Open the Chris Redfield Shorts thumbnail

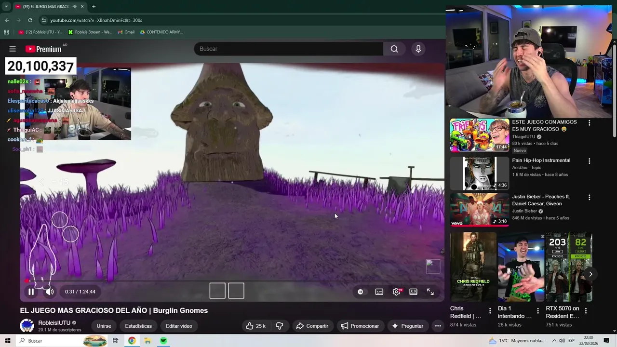473,267
